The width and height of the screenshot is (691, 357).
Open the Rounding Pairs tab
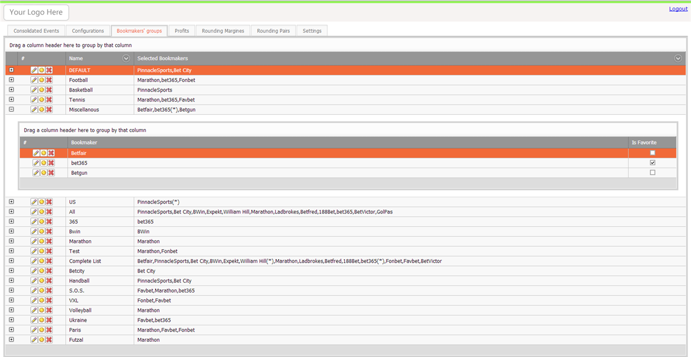(273, 31)
